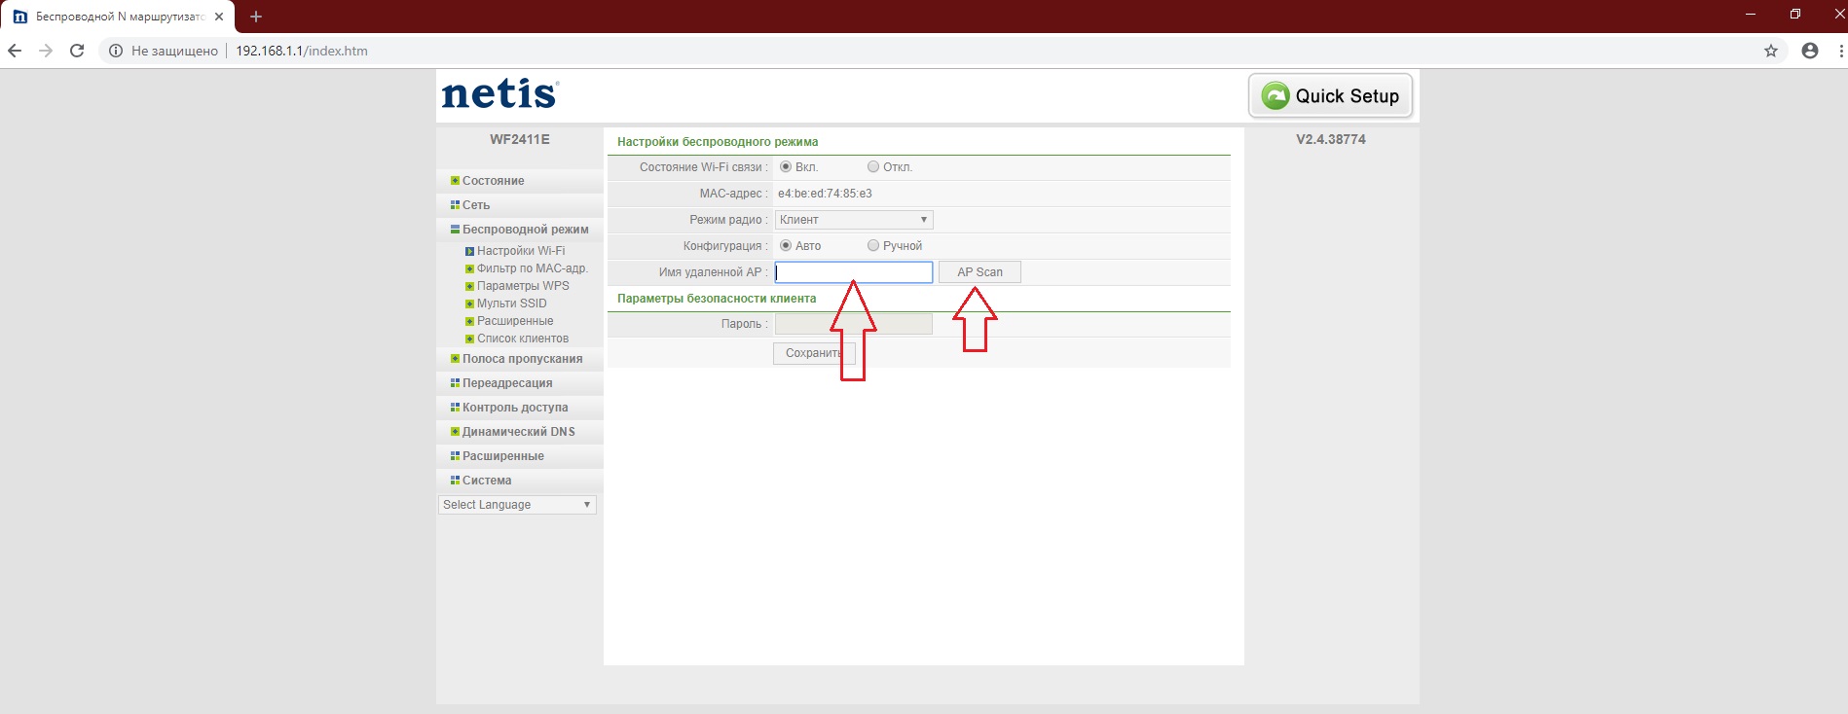
Task: Go forward in browser history
Action: 46,51
